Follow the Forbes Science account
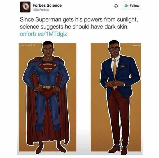 coord(131,6)
